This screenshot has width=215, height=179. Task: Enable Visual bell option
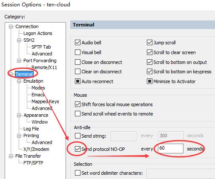[77, 52]
